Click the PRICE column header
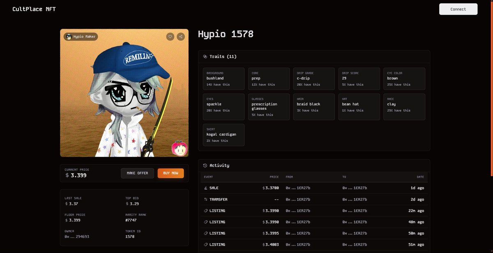The width and height of the screenshot is (493, 253). point(274,177)
